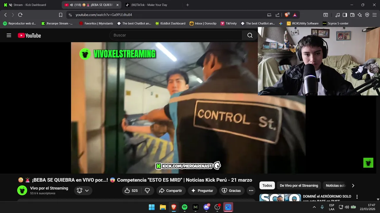Screen dimensions: 380x213
Task: Open options for DOMINÉ el AERÓDROMO video
Action: (357, 197)
